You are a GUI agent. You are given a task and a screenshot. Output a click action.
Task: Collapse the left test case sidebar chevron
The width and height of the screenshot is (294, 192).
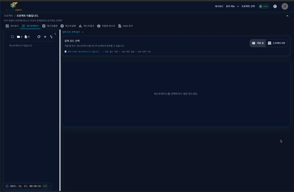tap(55, 34)
